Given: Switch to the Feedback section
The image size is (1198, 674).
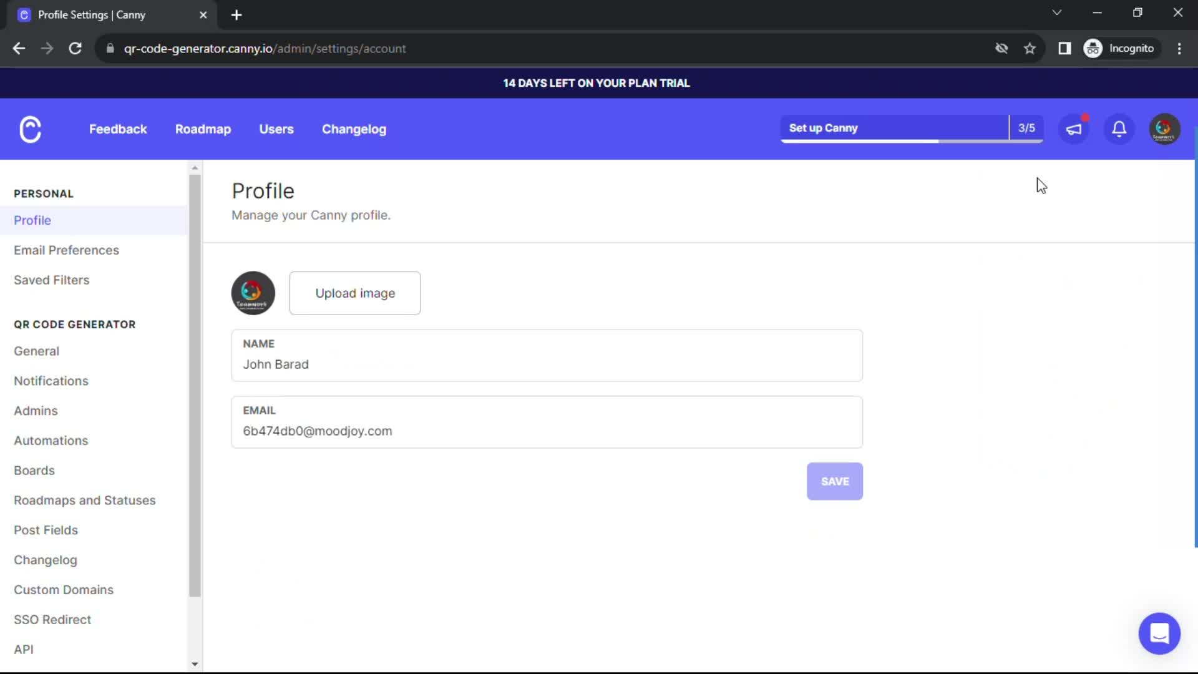Looking at the screenshot, I should pyautogui.click(x=118, y=129).
